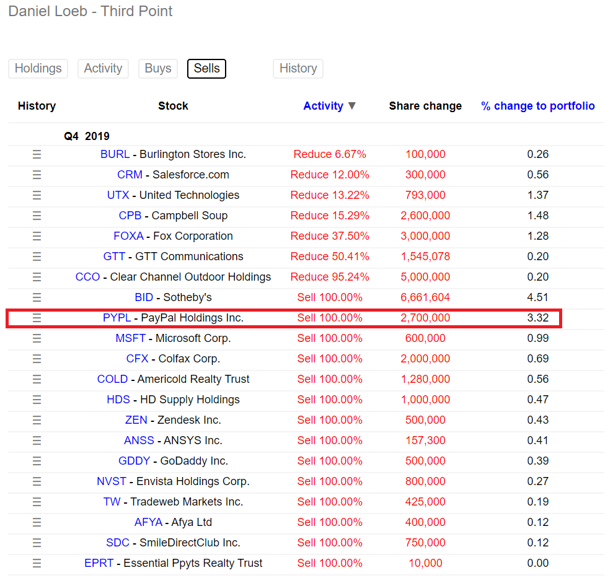This screenshot has width=613, height=578.
Task: Open history icon for Salesforce.com row
Action: click(37, 175)
